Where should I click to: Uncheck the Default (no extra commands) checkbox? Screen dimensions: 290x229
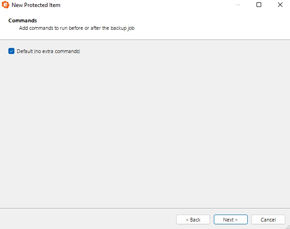point(11,51)
